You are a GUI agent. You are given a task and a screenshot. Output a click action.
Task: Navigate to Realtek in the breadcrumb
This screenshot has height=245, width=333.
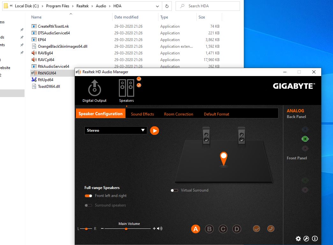point(83,6)
